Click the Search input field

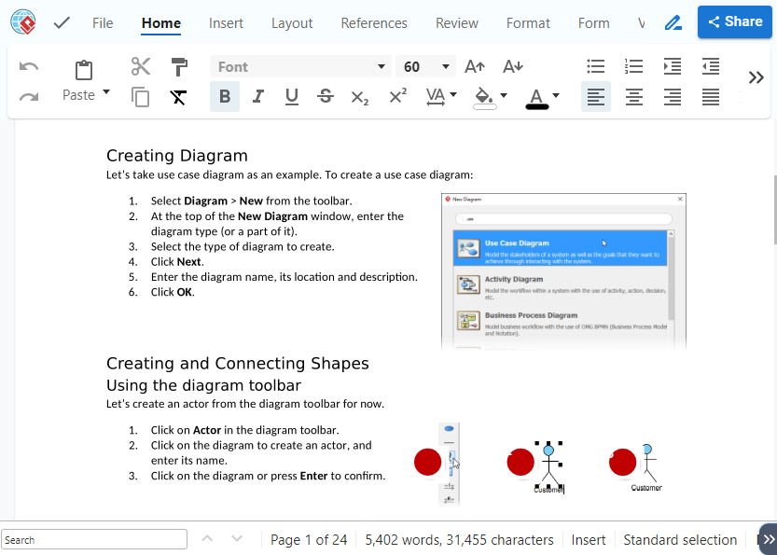pyautogui.click(x=94, y=539)
